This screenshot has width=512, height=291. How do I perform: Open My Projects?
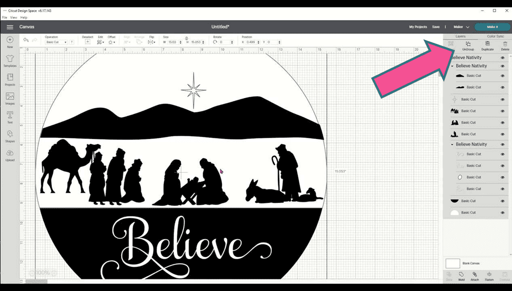[x=418, y=27]
